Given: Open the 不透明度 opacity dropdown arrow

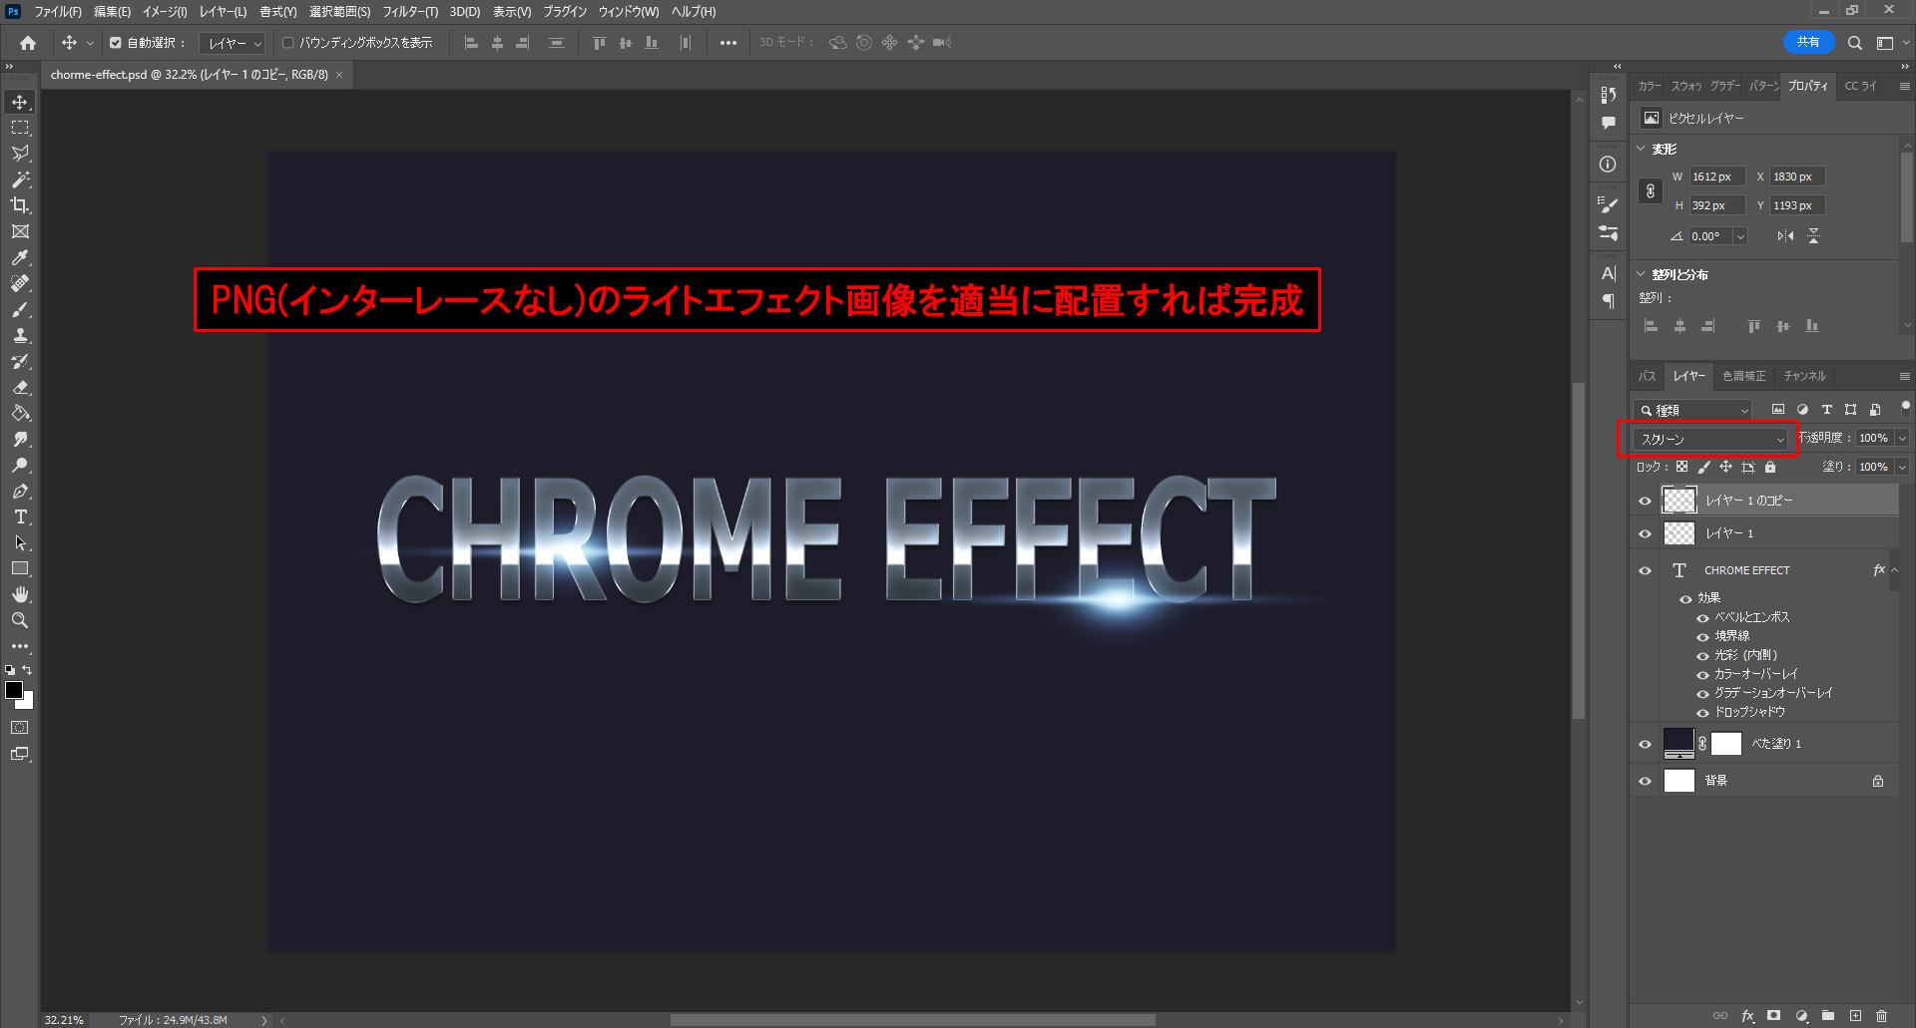Looking at the screenshot, I should [1902, 438].
